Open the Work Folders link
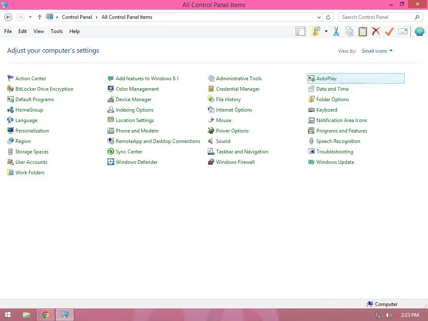Viewport: 428px width, 321px height. [30, 173]
